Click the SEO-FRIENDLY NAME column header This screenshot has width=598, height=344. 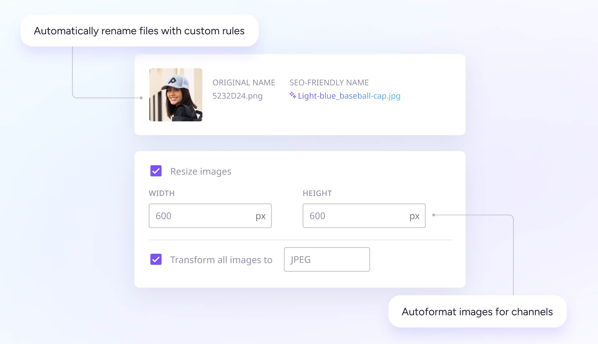pyautogui.click(x=329, y=82)
